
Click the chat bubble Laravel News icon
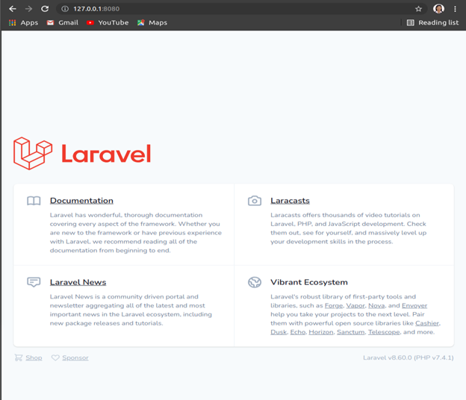(34, 282)
